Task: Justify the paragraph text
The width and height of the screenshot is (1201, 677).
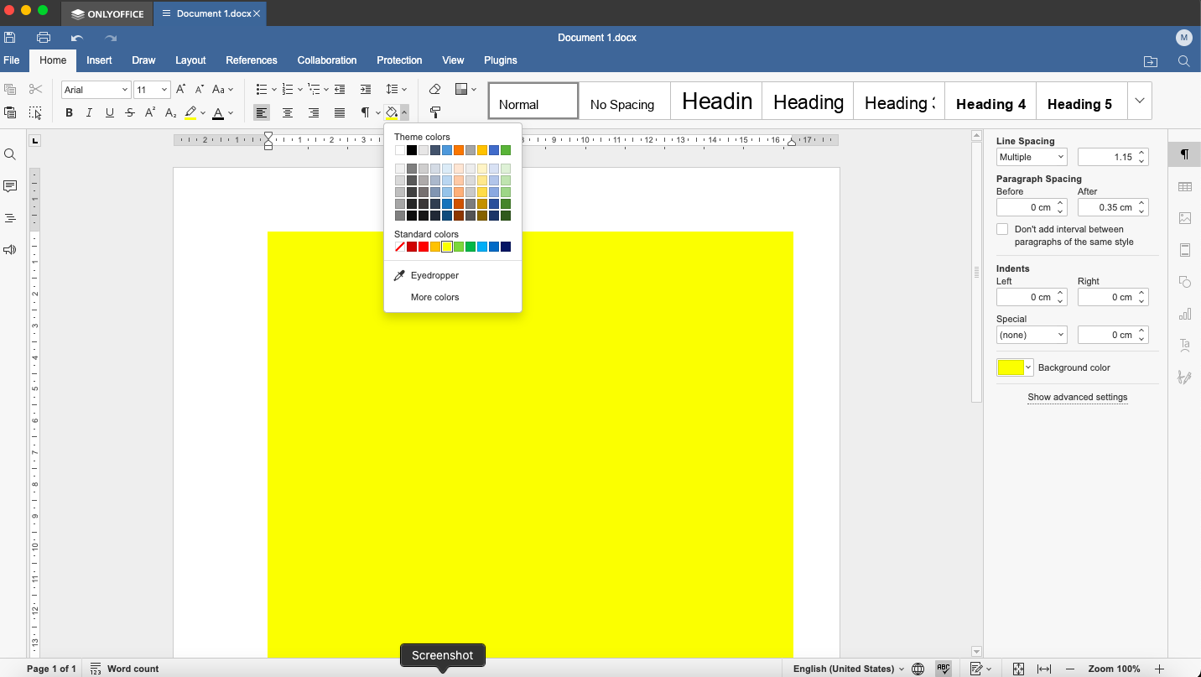Action: click(x=340, y=112)
